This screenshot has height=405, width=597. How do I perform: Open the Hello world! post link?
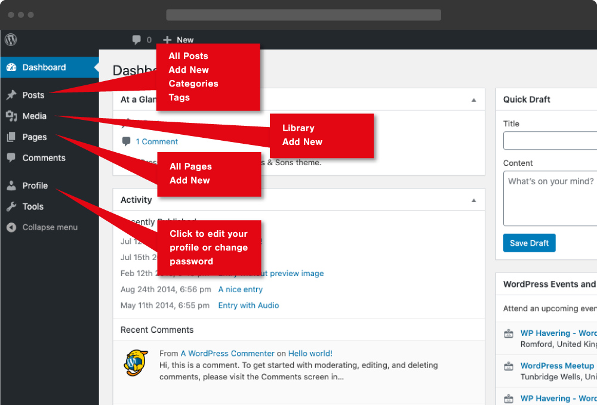click(310, 353)
